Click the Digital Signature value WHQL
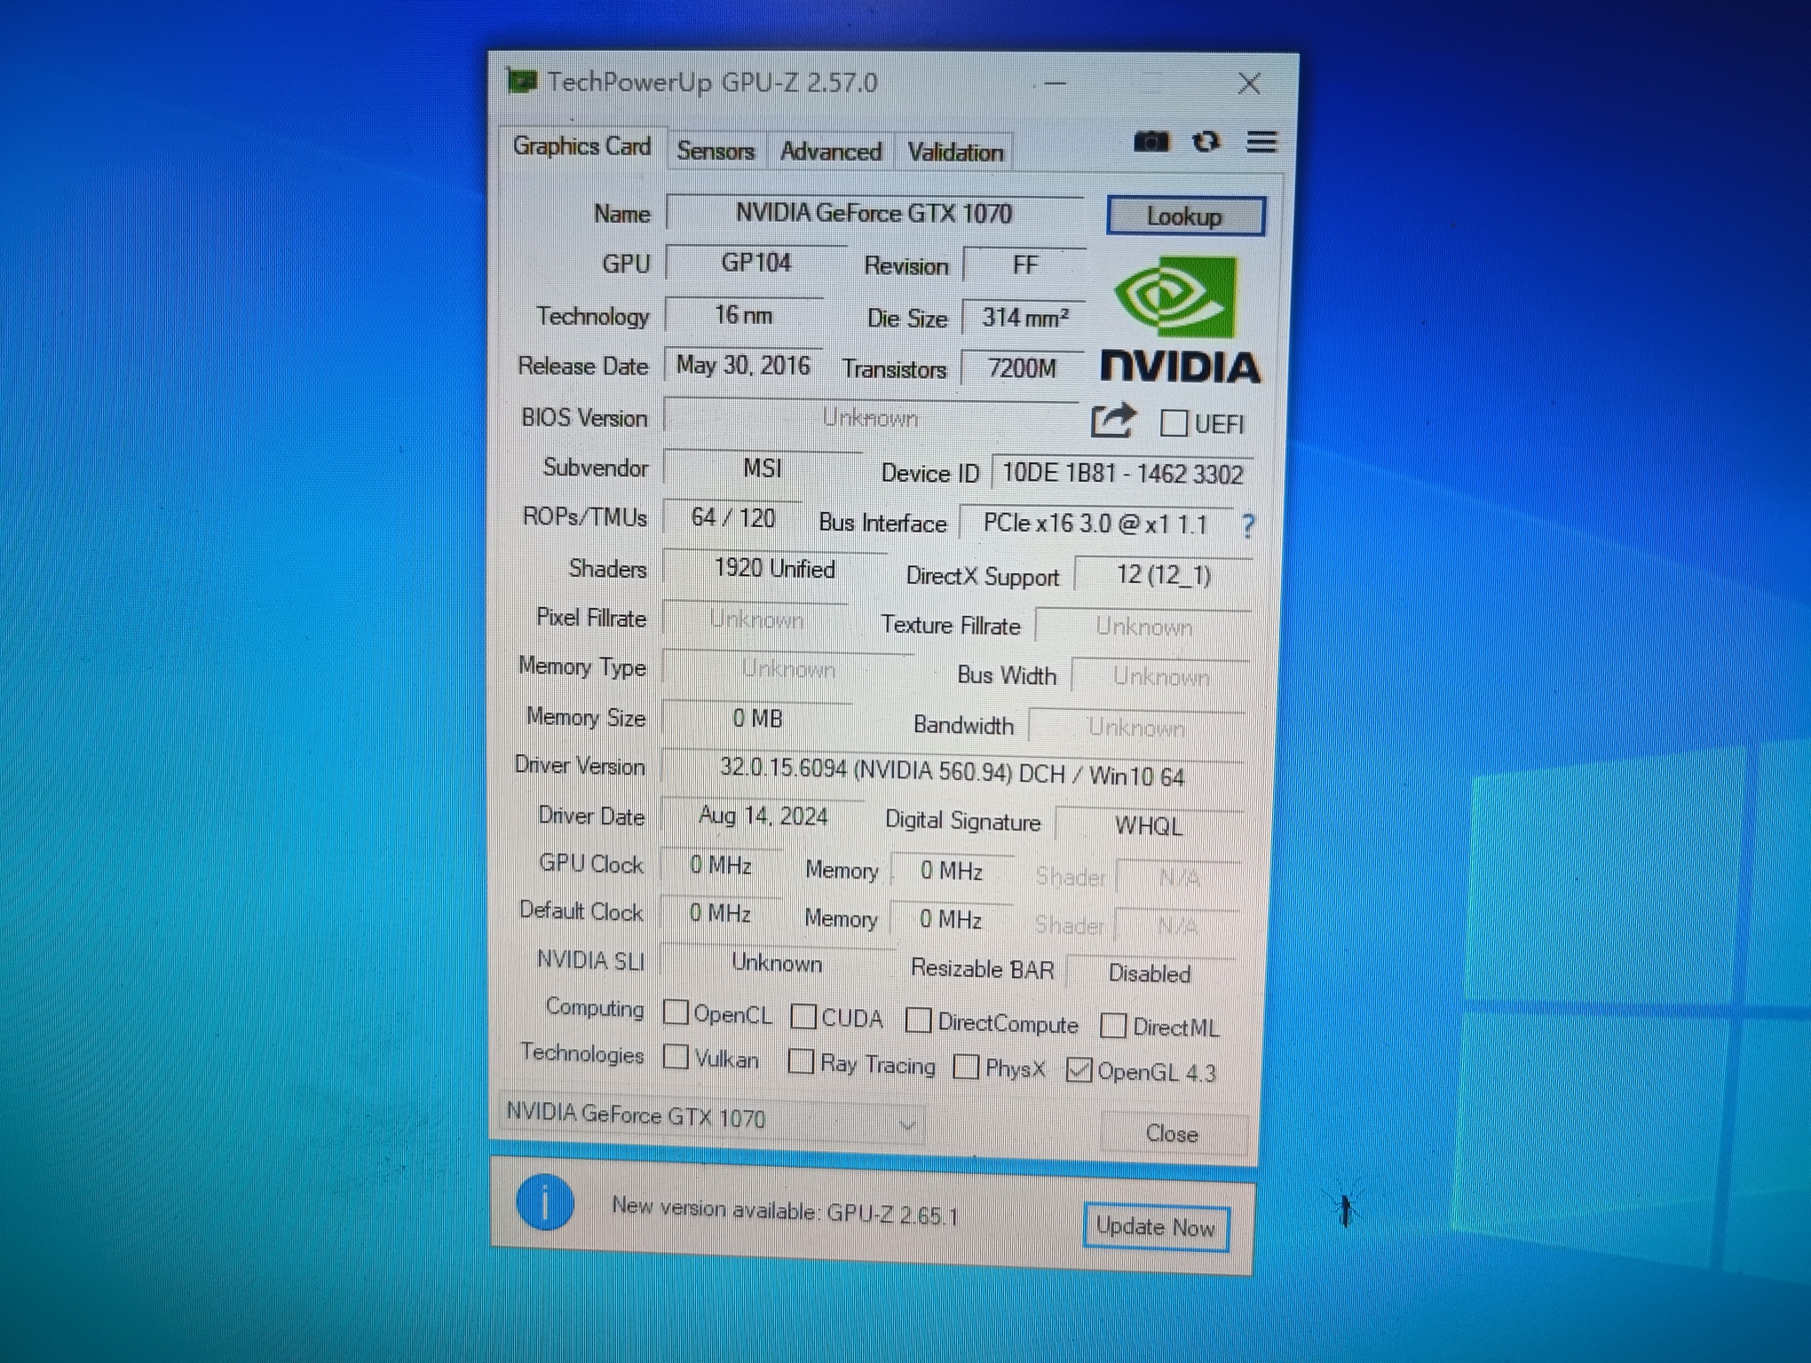This screenshot has width=1811, height=1363. point(1150,826)
